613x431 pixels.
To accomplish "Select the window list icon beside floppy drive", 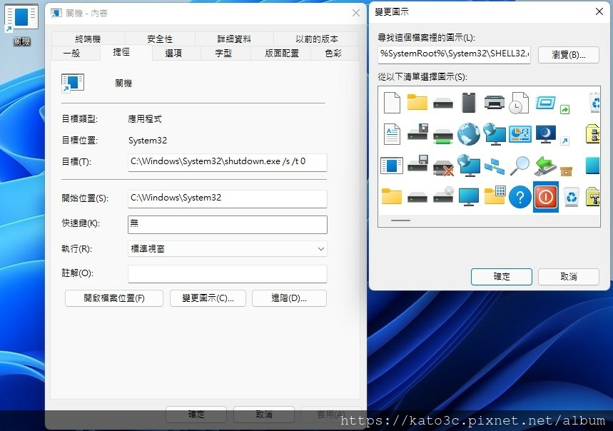I will [392, 166].
